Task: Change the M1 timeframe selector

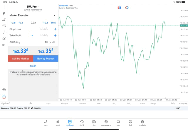Action: 4,45
